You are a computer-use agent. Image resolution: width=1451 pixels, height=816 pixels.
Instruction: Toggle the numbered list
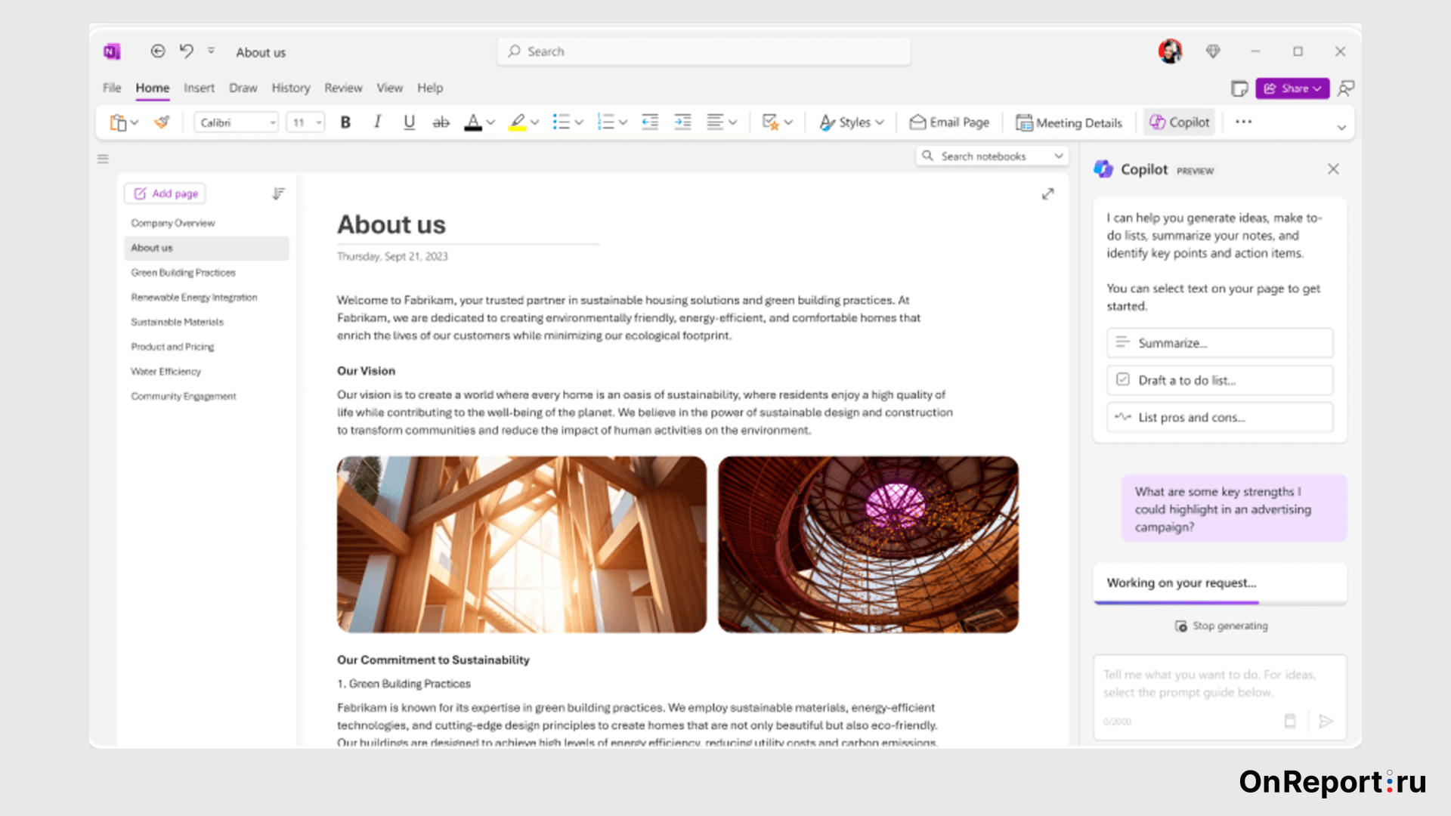(x=605, y=122)
